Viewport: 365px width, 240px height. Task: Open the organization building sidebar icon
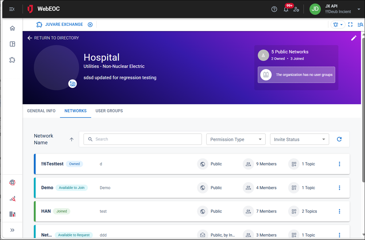click(12, 214)
